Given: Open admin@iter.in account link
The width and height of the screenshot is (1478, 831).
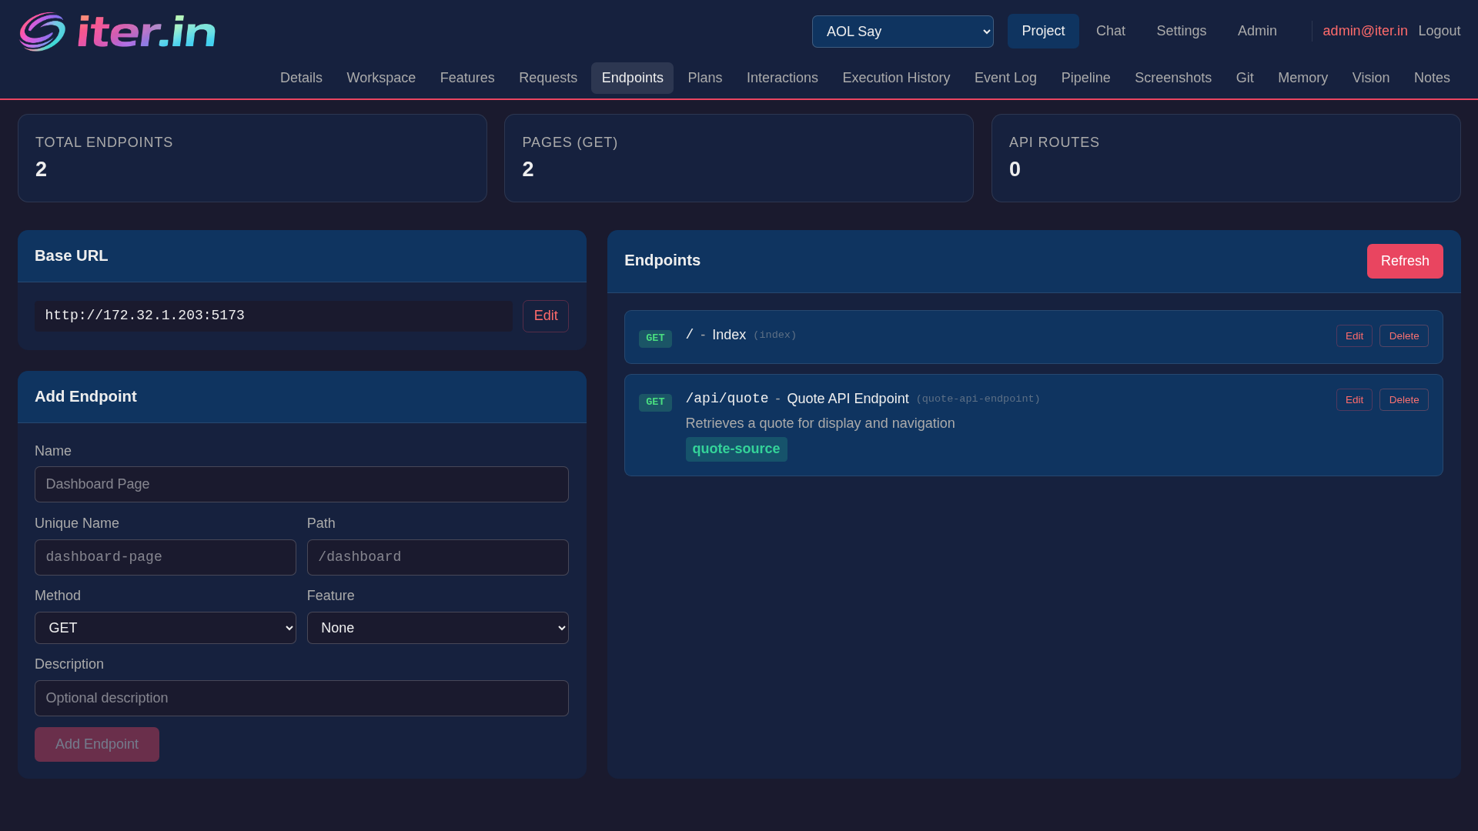Looking at the screenshot, I should [x=1365, y=31].
